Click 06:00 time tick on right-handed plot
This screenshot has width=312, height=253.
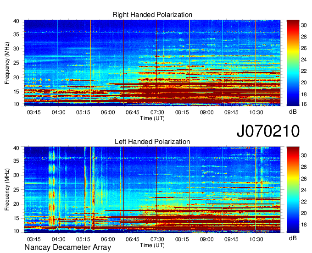(108, 112)
